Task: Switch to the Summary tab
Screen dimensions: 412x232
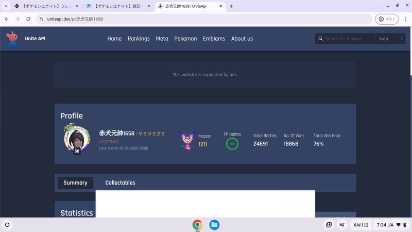Action: (75, 183)
